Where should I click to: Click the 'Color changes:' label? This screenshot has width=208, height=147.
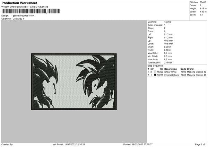tap(155, 25)
